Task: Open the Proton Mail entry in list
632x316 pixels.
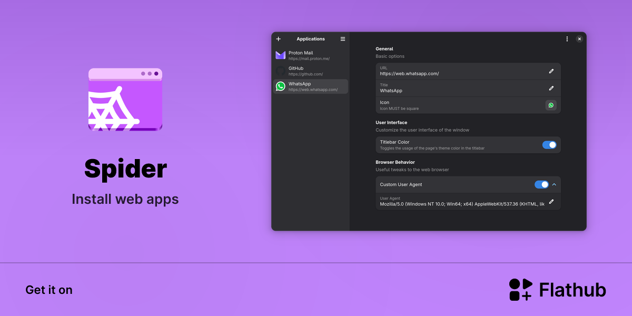Action: tap(311, 55)
